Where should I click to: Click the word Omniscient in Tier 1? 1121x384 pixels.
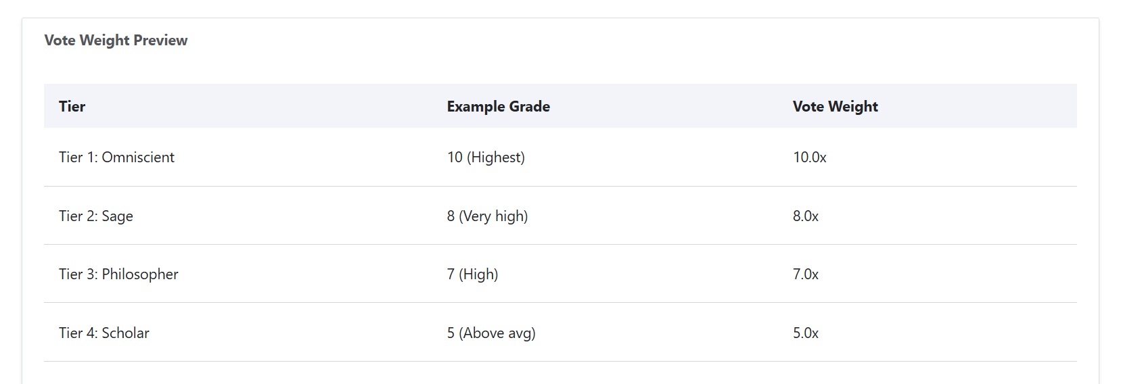138,158
